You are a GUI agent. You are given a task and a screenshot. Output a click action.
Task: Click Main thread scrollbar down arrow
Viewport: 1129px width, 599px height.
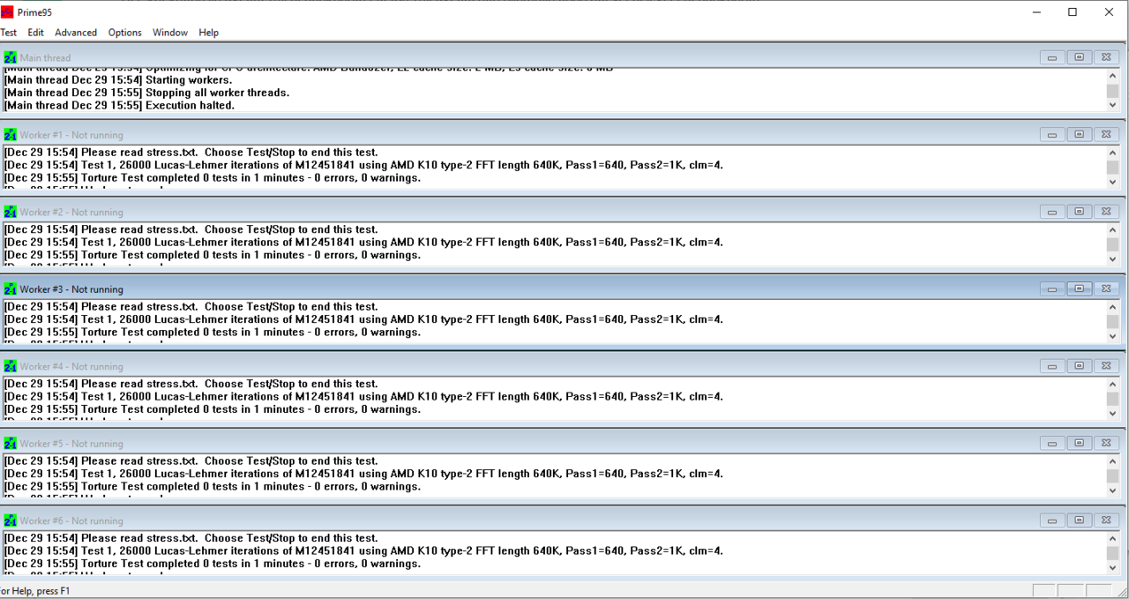pyautogui.click(x=1112, y=105)
